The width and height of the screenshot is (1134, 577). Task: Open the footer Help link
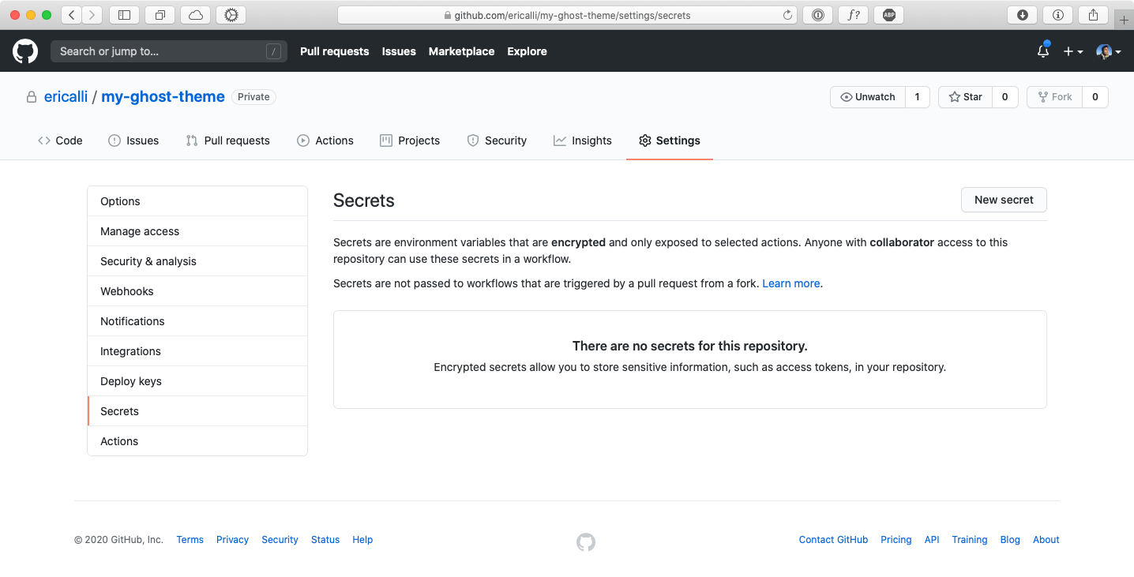pos(362,540)
